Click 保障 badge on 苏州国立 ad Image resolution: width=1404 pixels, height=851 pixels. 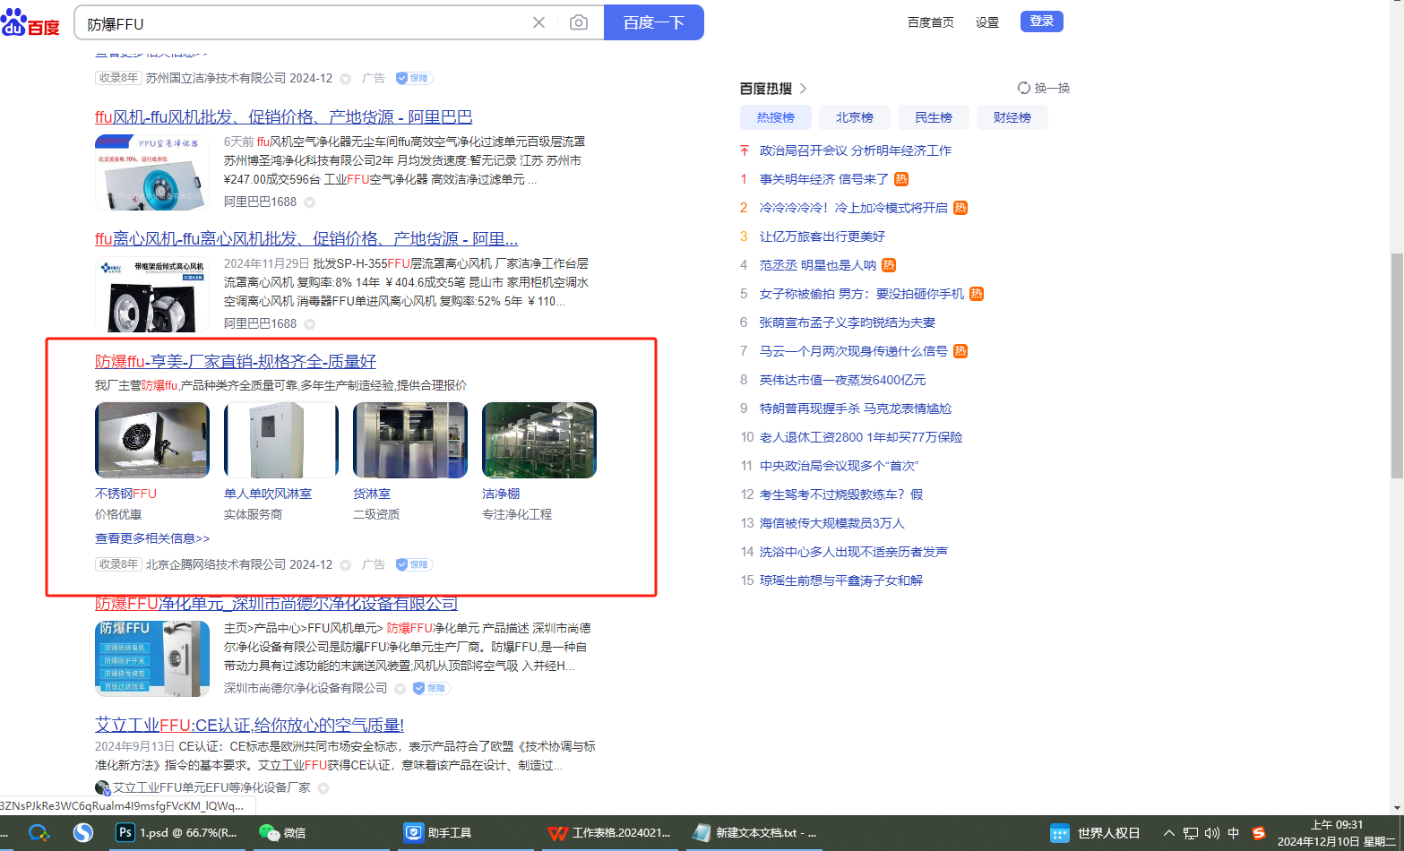[414, 78]
